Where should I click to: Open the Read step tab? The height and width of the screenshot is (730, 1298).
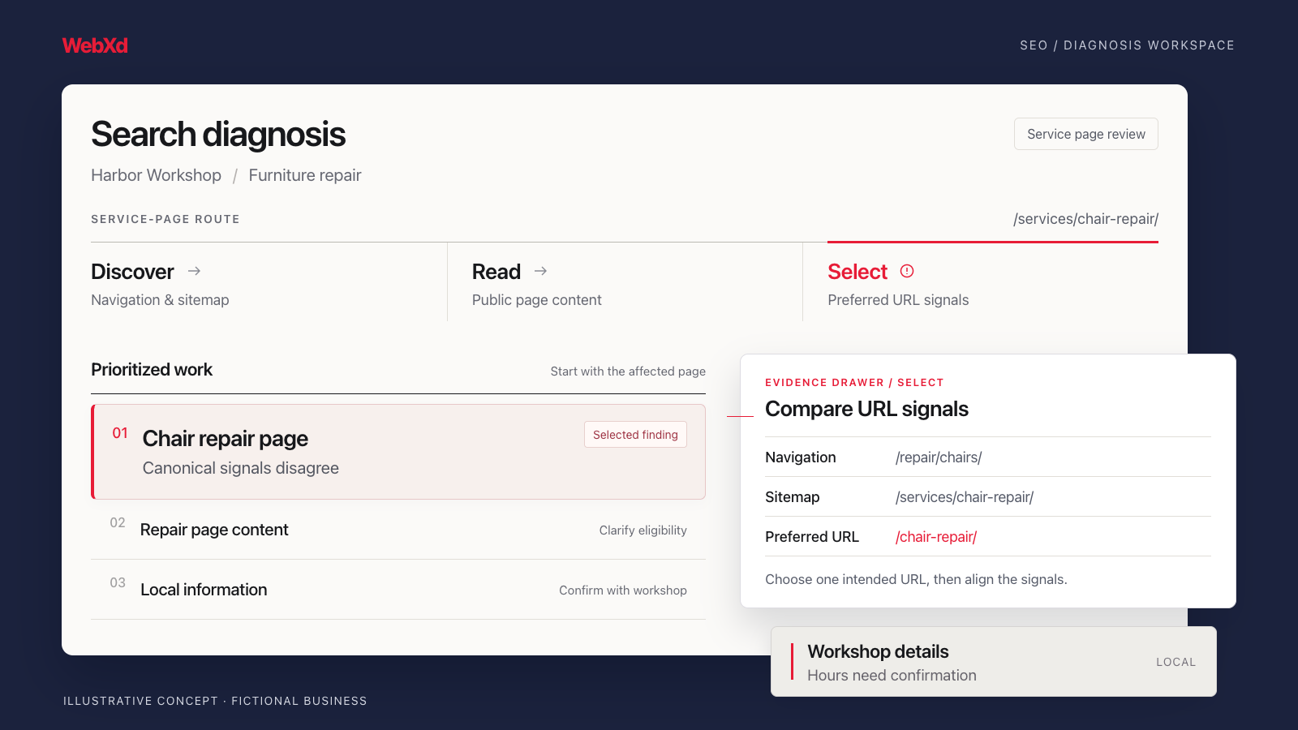(625, 282)
